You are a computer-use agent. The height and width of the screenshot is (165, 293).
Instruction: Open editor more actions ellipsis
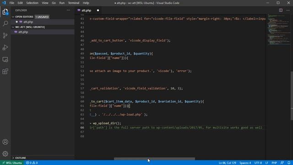click(x=288, y=10)
